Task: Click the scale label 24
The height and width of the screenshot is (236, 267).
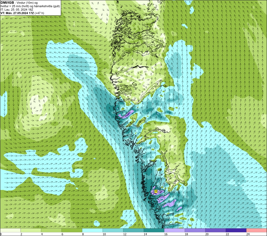Action: 248,234
